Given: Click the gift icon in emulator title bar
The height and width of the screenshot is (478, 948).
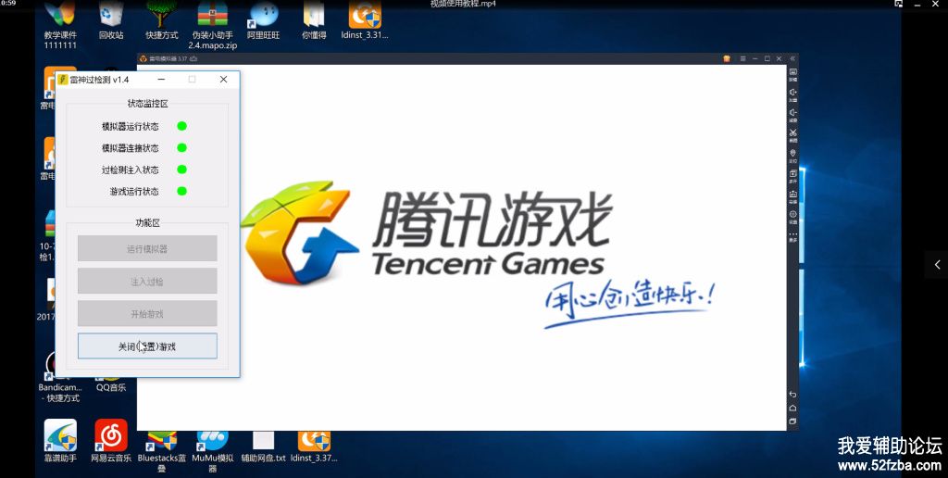Looking at the screenshot, I should (x=727, y=58).
